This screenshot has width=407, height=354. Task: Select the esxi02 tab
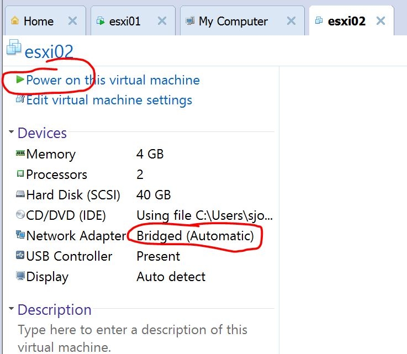point(351,21)
